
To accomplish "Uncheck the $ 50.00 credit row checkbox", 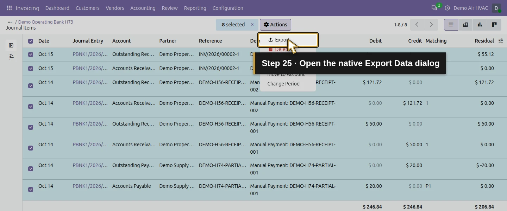I will 31,148.
